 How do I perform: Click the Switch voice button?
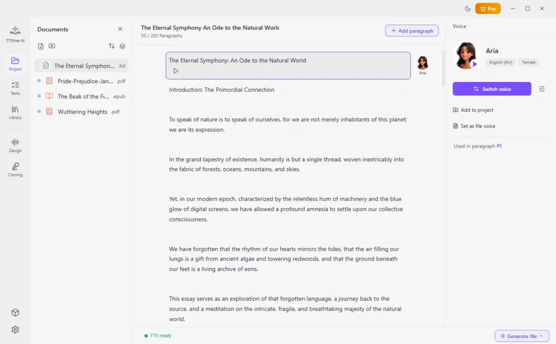click(492, 89)
